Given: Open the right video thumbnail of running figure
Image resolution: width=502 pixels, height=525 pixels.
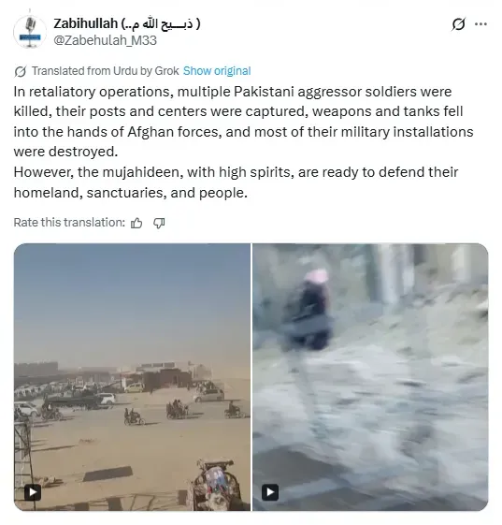Looking at the screenshot, I should pos(370,377).
